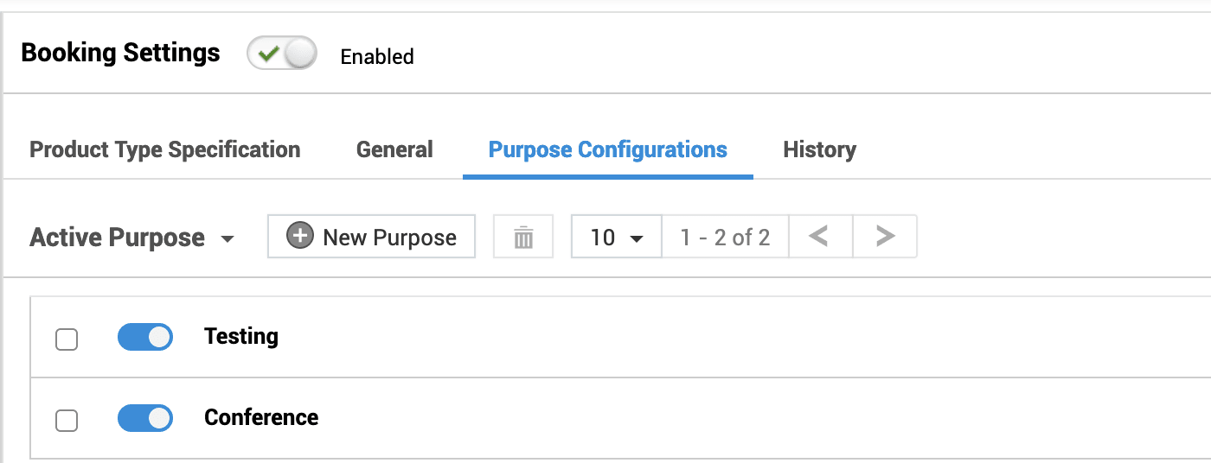Select the Testing row checkbox
The width and height of the screenshot is (1211, 463).
[x=67, y=339]
